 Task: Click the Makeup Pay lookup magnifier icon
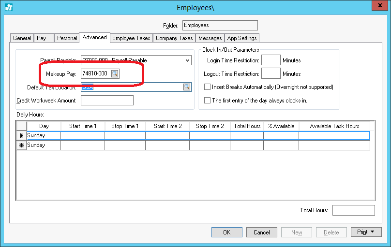115,73
